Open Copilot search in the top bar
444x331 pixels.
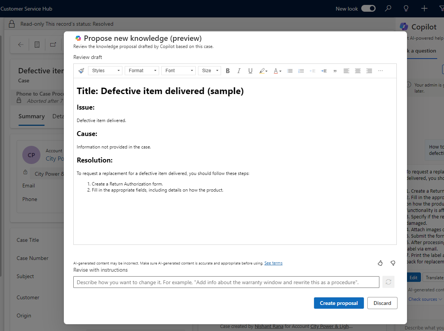point(388,8)
